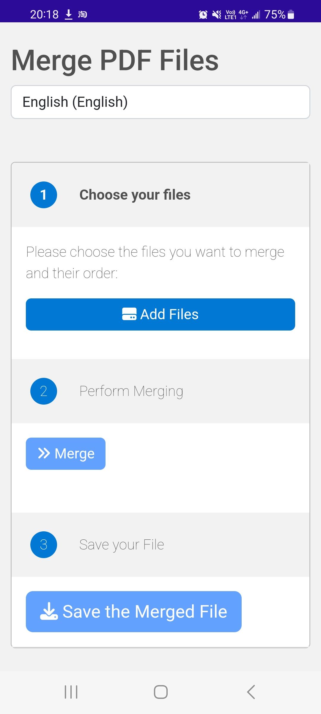Tap the Merge PDF Files heading
The image size is (321, 714).
[x=115, y=60]
